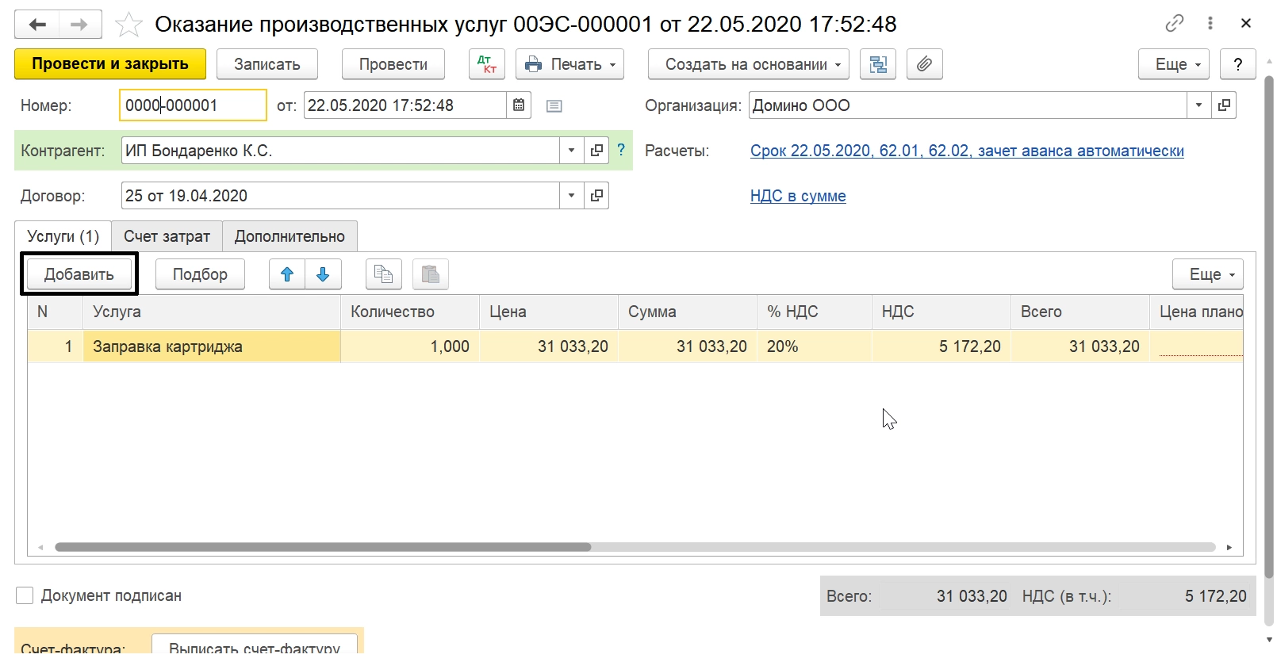Post document with Провести button

(393, 64)
